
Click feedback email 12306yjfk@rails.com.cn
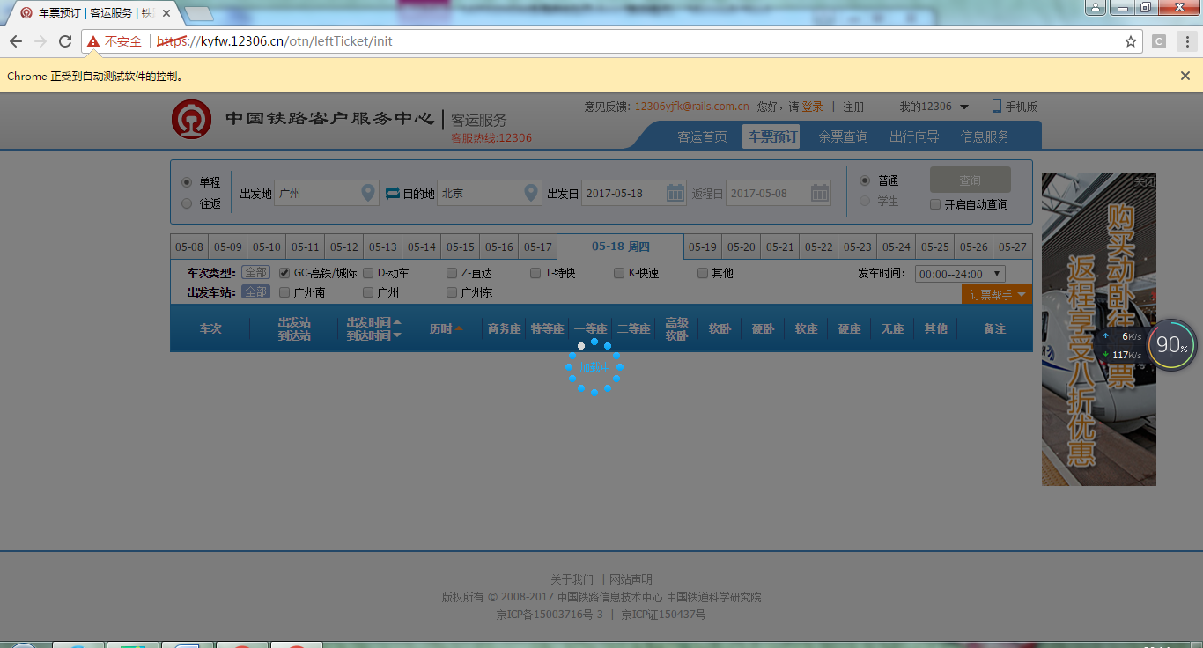[691, 107]
